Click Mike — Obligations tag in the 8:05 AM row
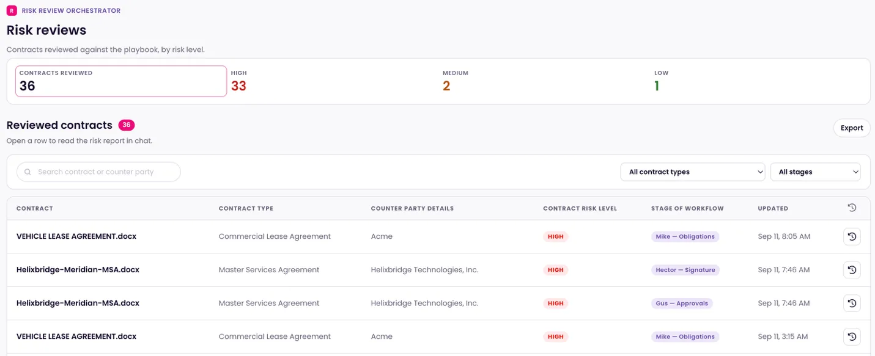The width and height of the screenshot is (875, 356). 685,236
